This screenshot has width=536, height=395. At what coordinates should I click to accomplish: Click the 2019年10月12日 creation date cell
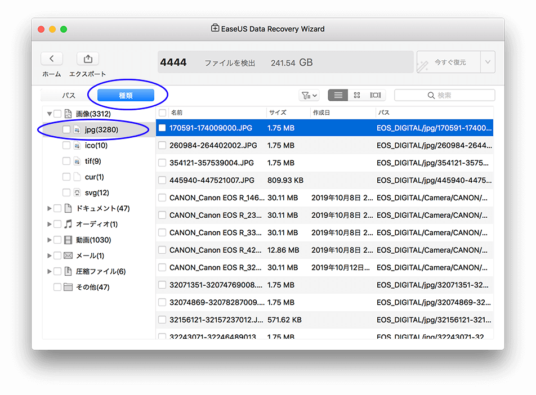point(341,267)
